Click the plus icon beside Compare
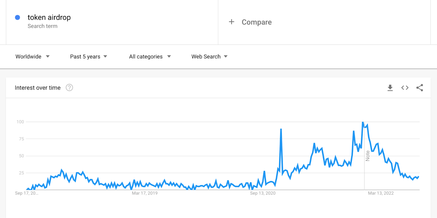The height and width of the screenshot is (218, 437). [232, 22]
